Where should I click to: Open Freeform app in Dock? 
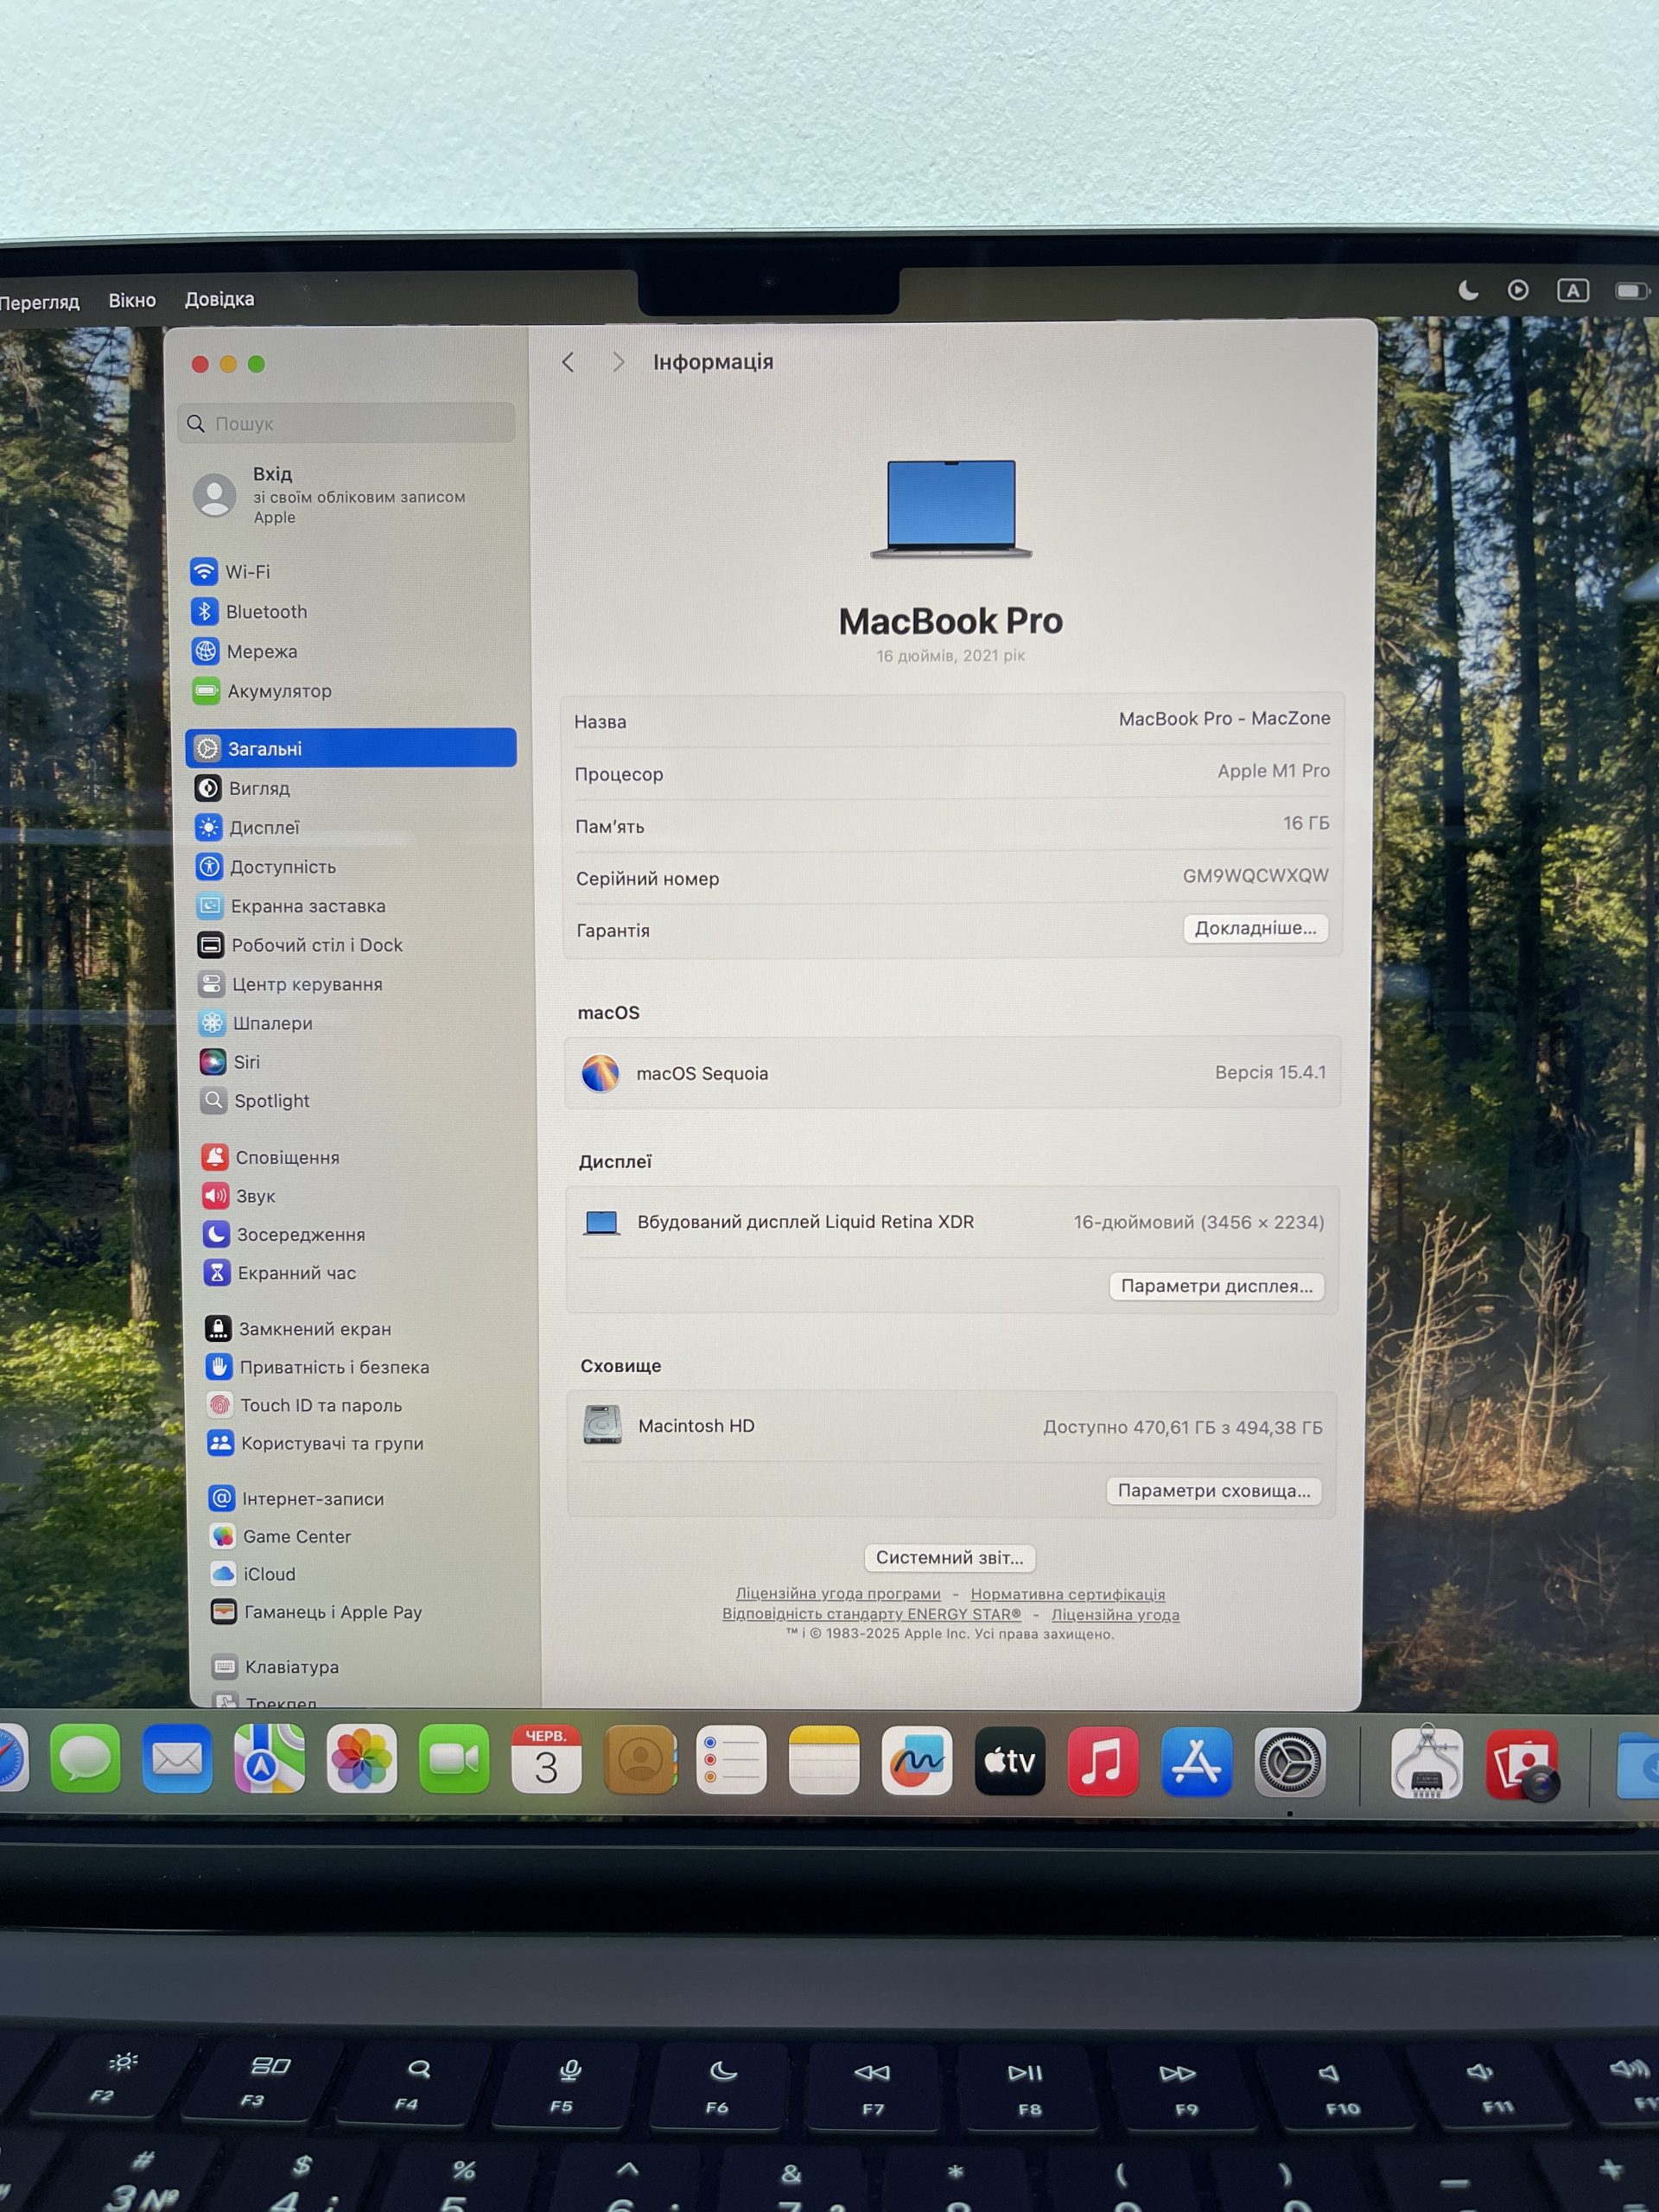(917, 1760)
